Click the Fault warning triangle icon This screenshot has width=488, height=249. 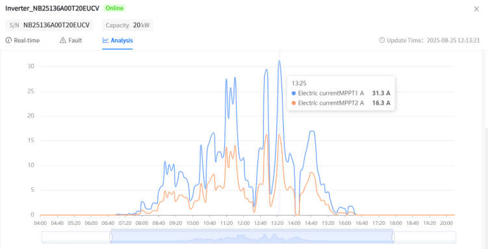(x=63, y=40)
